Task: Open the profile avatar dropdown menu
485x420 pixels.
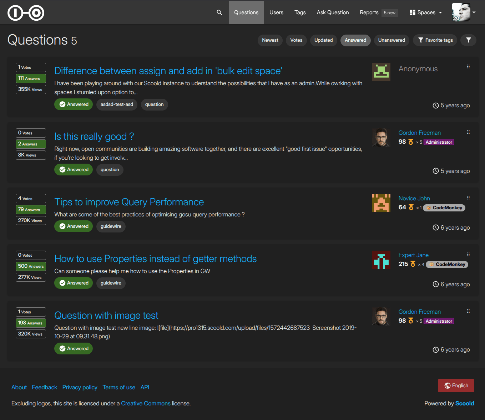Action: [464, 12]
